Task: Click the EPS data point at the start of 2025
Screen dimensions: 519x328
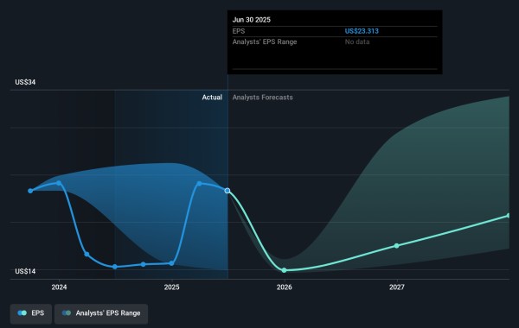Action: tap(171, 263)
